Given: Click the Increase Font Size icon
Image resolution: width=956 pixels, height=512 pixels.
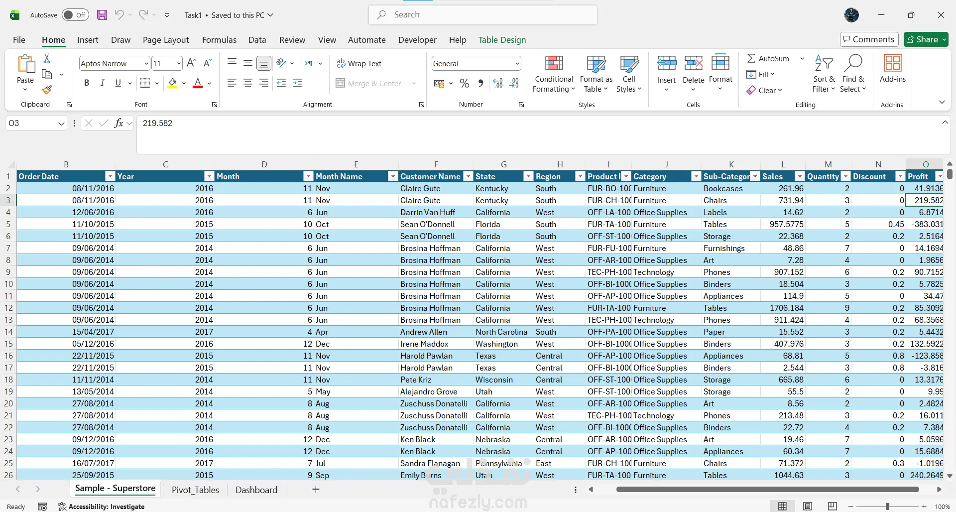Looking at the screenshot, I should click(191, 63).
